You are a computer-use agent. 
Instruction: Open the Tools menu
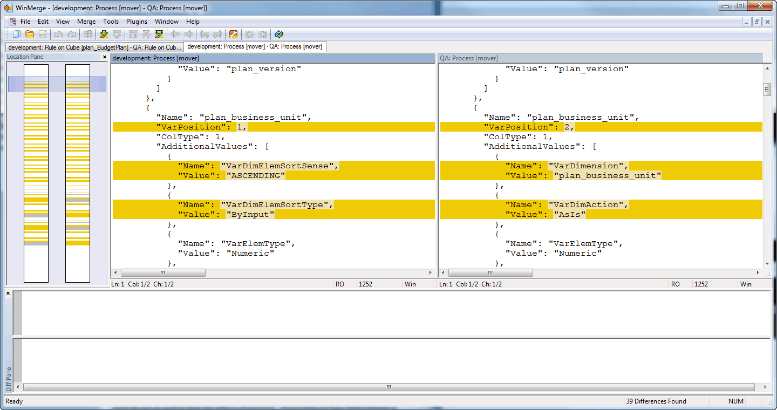click(111, 22)
